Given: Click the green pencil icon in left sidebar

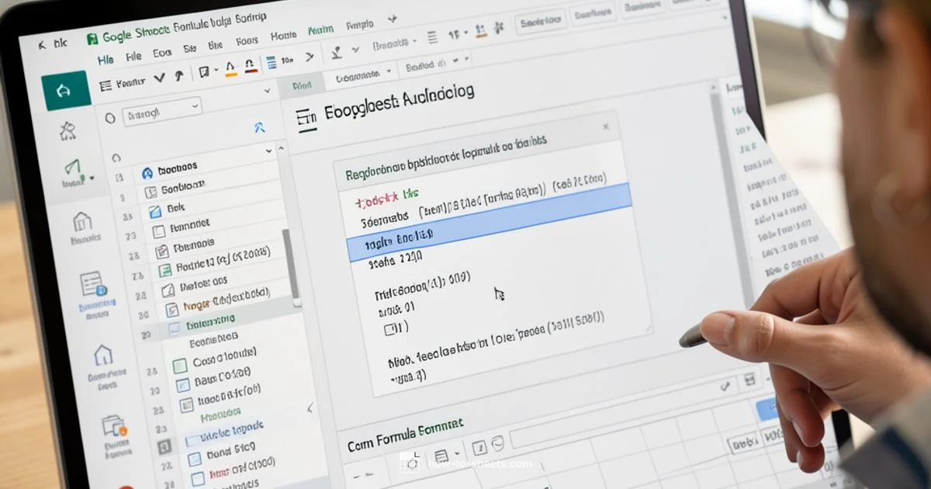Looking at the screenshot, I should click(74, 170).
